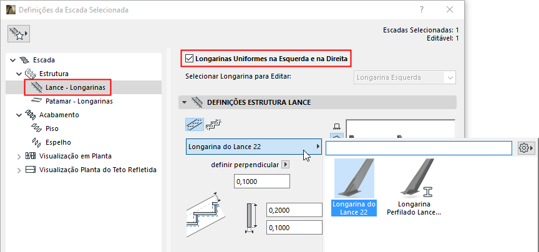This screenshot has height=252, width=539.
Task: Click the definir perpendicular arrow button
Action: coord(286,165)
